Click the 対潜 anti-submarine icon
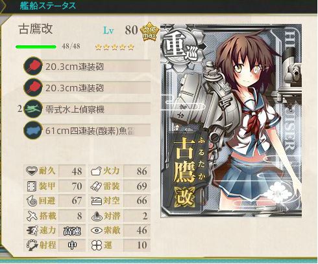Viewport: 318px width, 264px height. (97, 216)
